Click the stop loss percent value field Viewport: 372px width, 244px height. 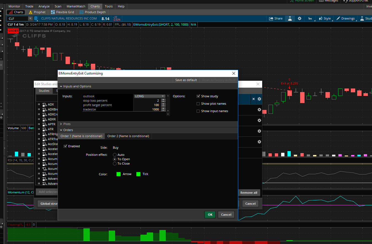(147, 101)
